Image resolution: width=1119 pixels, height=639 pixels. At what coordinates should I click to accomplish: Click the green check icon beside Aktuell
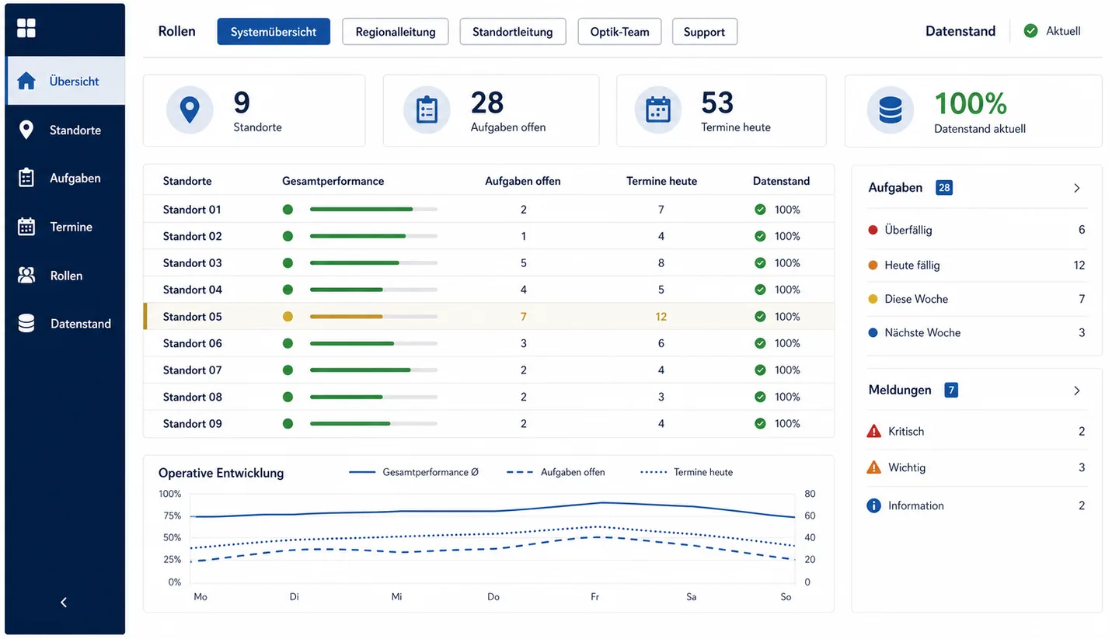point(1030,31)
